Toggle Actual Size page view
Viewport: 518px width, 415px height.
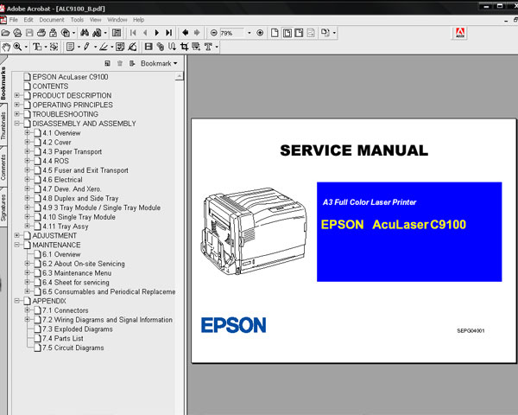pyautogui.click(x=275, y=33)
